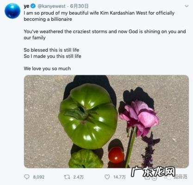Viewport: 193px width, 185px height.
Task: Click the tweet text about Kim becoming a billionaire
Action: [99, 16]
